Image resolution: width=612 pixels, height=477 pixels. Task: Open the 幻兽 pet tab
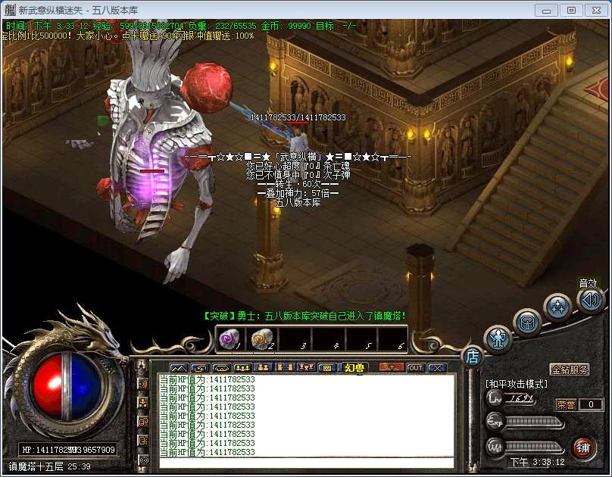(x=354, y=368)
